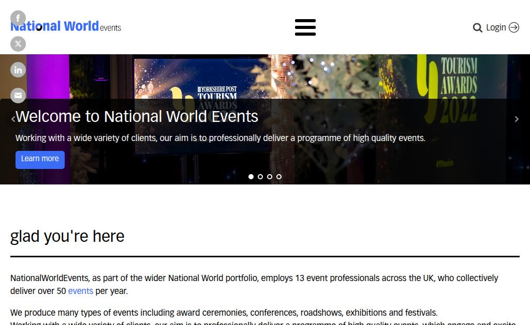Click the search magnifier icon
The image size is (530, 325).
coord(477,28)
